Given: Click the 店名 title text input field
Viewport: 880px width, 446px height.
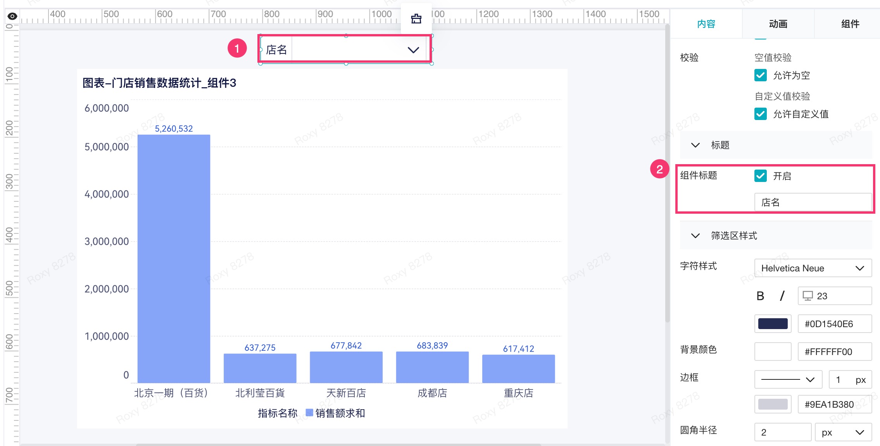Looking at the screenshot, I should pos(813,202).
